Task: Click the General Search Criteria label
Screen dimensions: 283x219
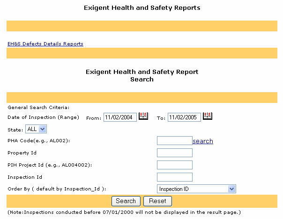Action: (39, 108)
